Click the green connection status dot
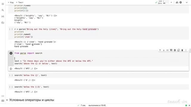This screenshot has height=107, width=191. (186, 106)
